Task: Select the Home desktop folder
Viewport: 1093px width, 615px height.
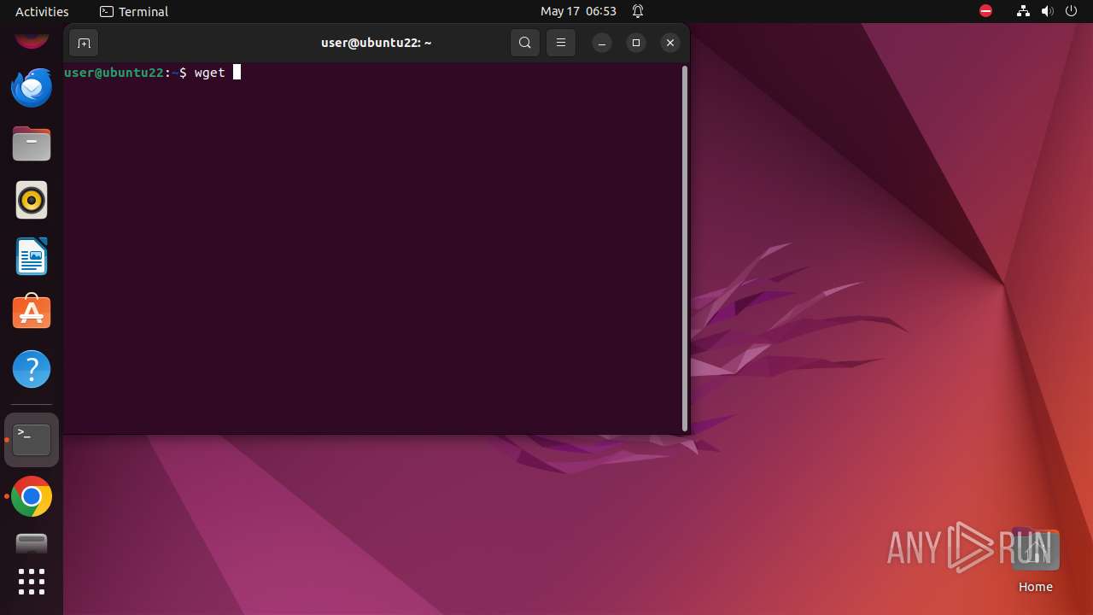Action: click(x=1035, y=560)
